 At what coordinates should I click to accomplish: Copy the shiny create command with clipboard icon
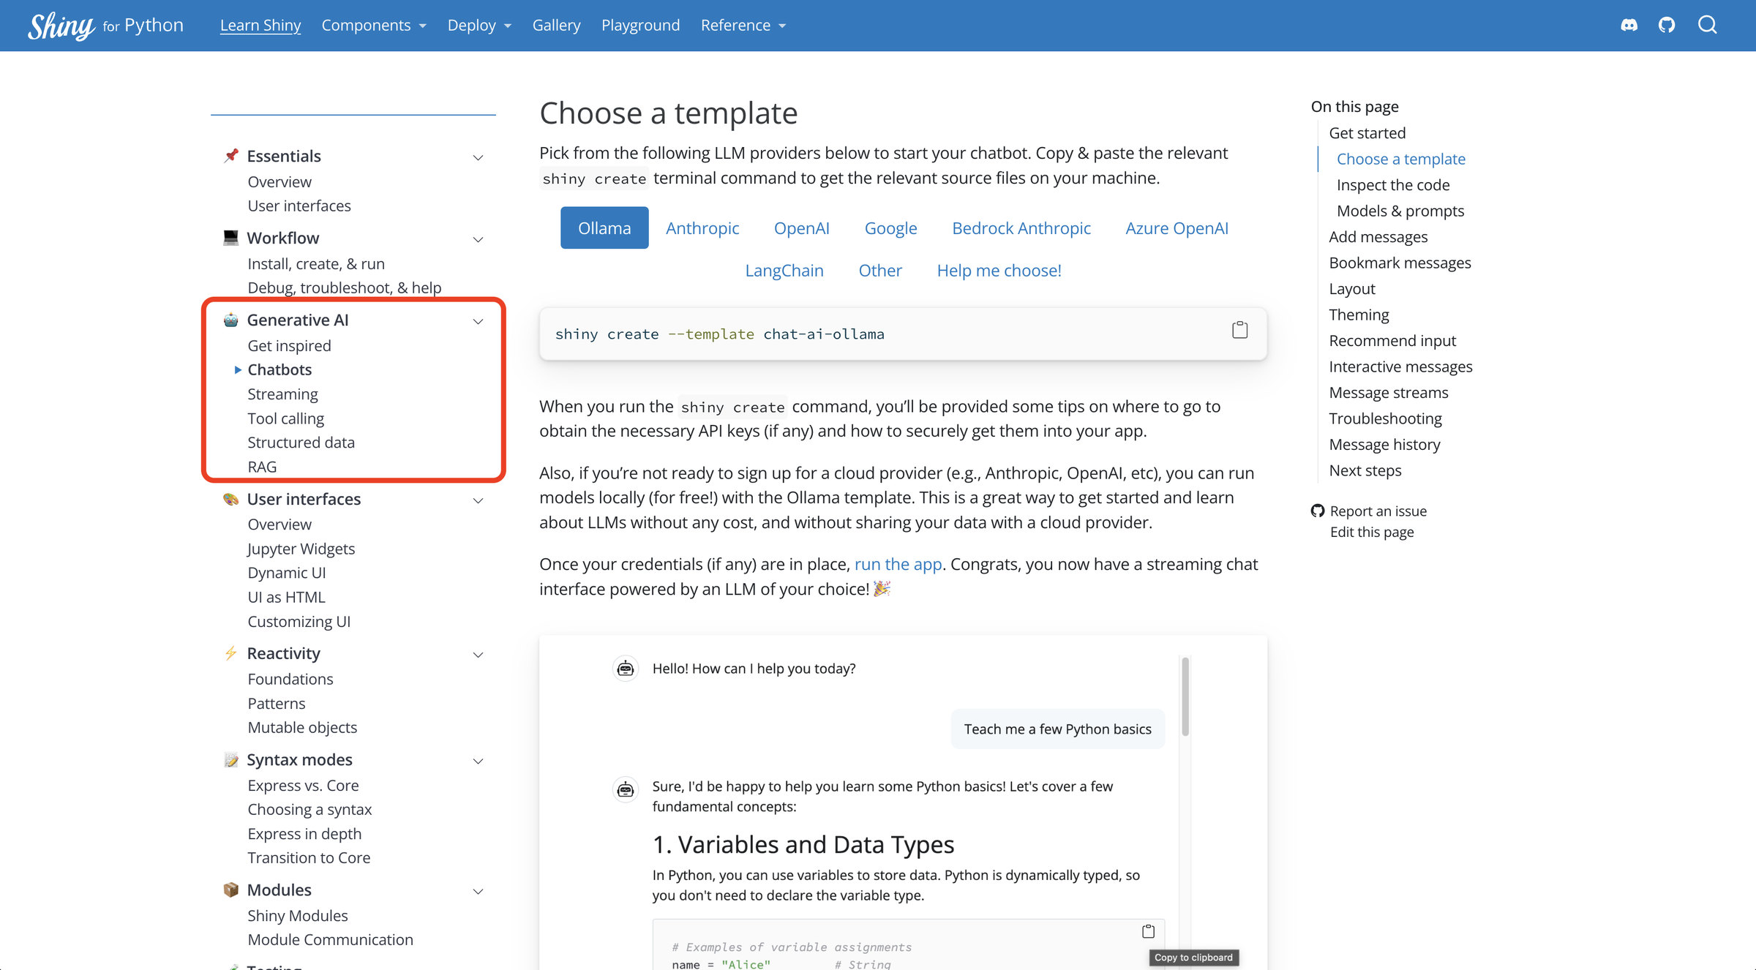click(x=1239, y=329)
